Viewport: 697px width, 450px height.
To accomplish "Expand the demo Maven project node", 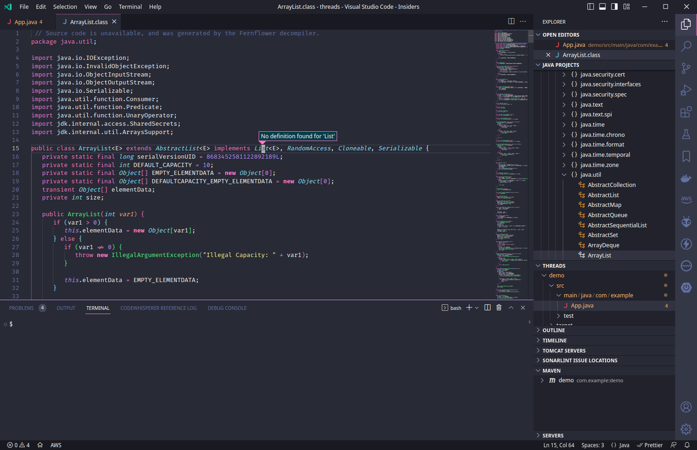I will 542,380.
